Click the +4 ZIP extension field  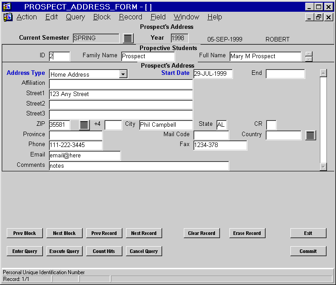pyautogui.click(x=113, y=125)
